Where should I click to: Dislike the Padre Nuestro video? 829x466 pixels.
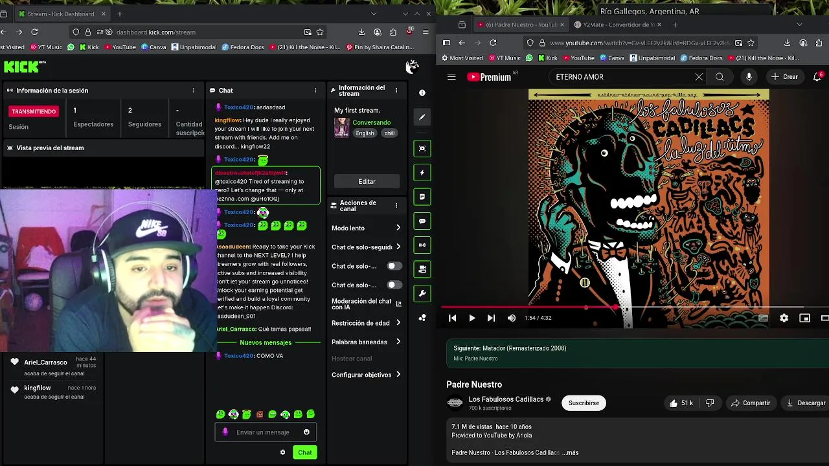710,403
